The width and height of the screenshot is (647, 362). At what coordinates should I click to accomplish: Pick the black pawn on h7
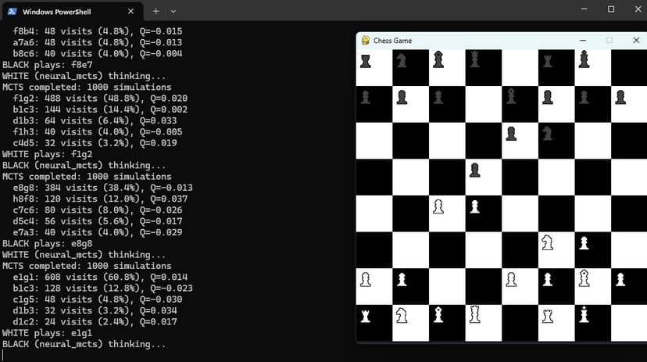coord(620,98)
